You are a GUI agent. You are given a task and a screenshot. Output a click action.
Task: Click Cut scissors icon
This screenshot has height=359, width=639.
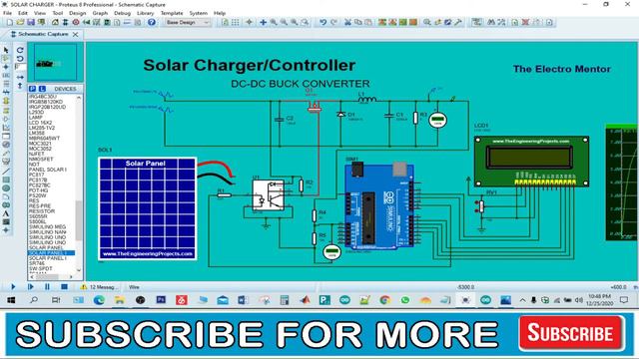pos(347,22)
